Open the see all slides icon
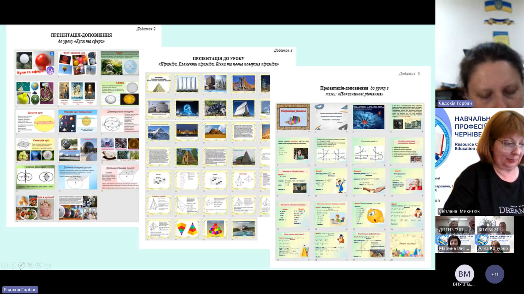Image resolution: width=524 pixels, height=294 pixels. coord(30,265)
